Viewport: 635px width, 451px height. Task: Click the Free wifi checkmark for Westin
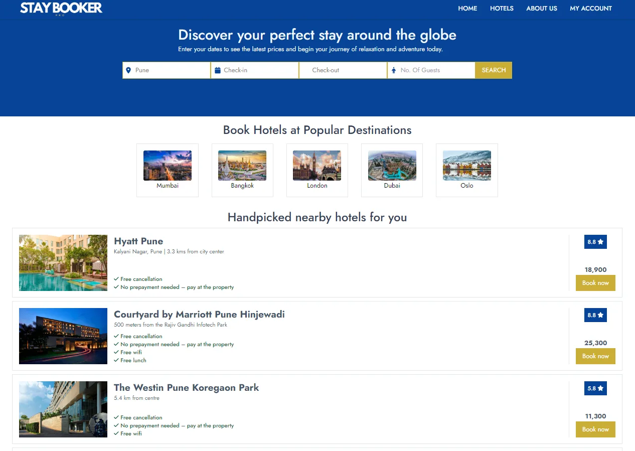click(116, 433)
